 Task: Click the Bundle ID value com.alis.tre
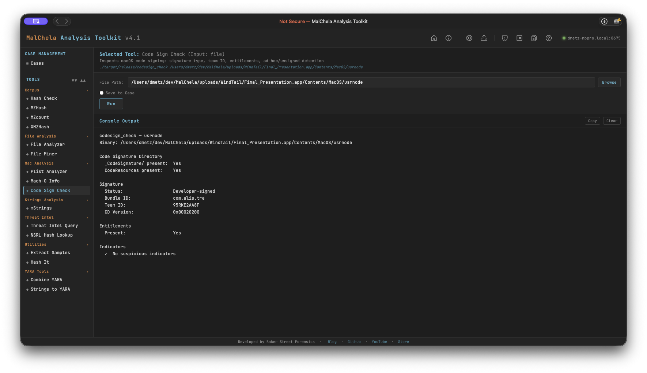coord(189,198)
